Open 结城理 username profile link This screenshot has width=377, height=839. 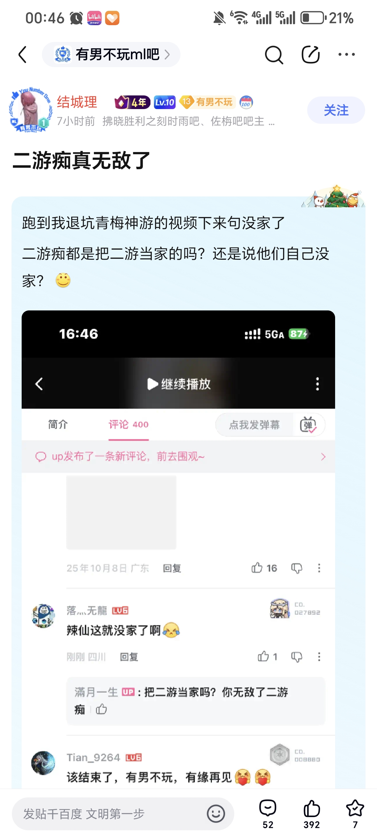[x=77, y=102]
